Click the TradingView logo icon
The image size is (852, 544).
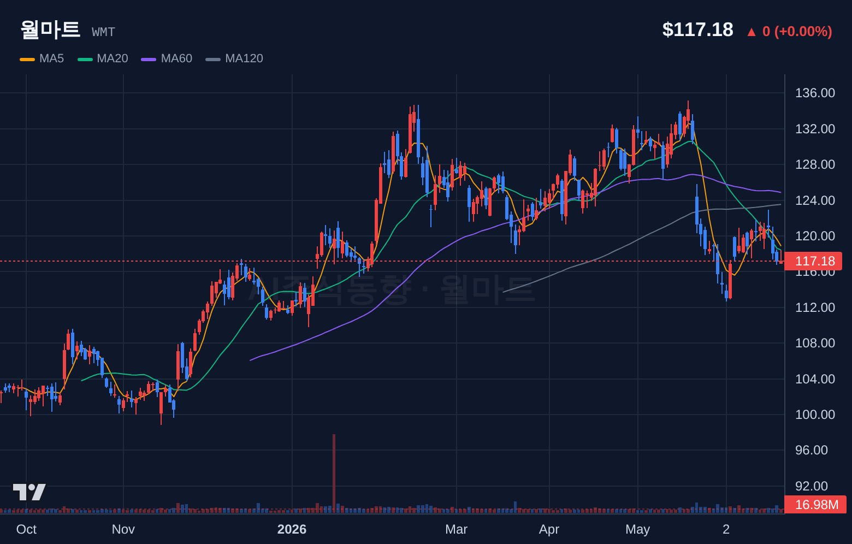[x=29, y=492]
